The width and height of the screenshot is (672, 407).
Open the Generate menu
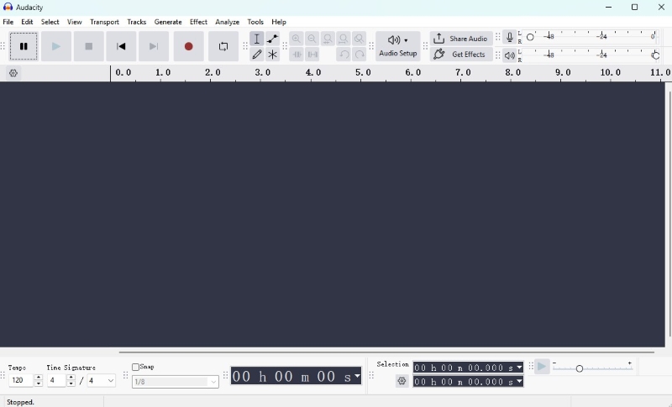point(168,22)
